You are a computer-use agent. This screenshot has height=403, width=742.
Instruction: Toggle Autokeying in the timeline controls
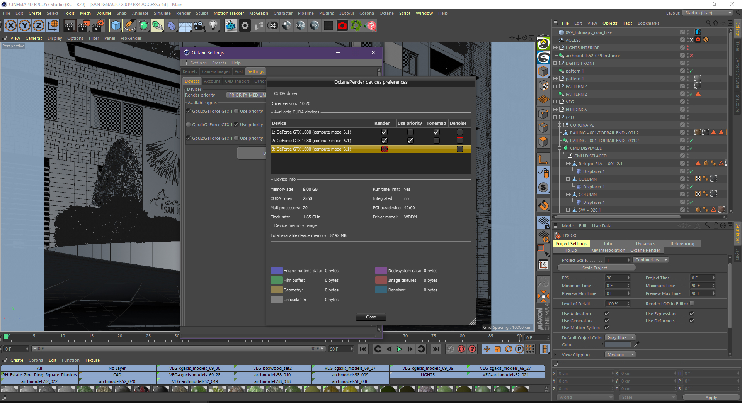(461, 349)
